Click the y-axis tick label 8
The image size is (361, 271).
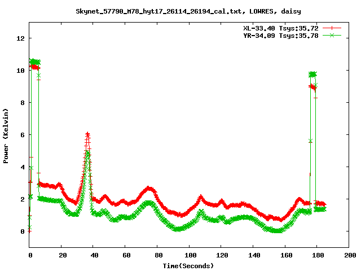coord(23,103)
